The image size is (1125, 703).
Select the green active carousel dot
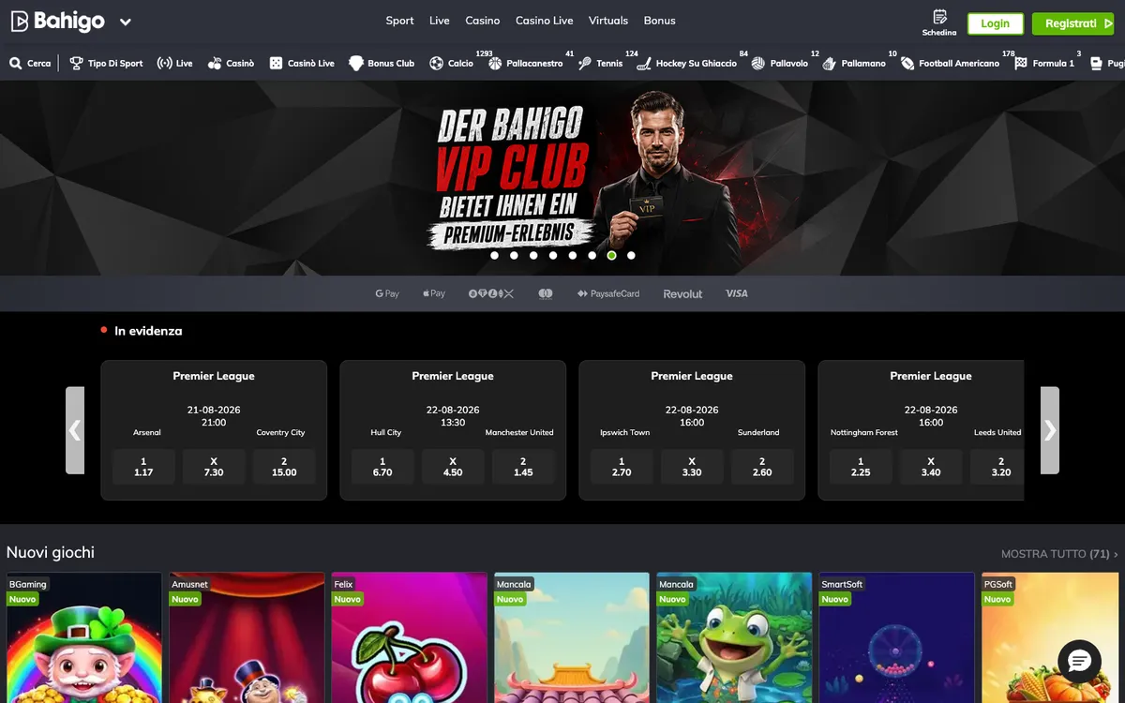point(611,255)
